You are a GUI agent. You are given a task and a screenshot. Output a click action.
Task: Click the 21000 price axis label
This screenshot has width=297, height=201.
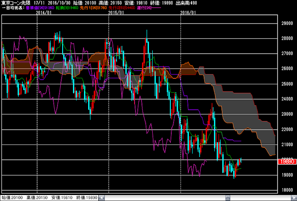287,144
